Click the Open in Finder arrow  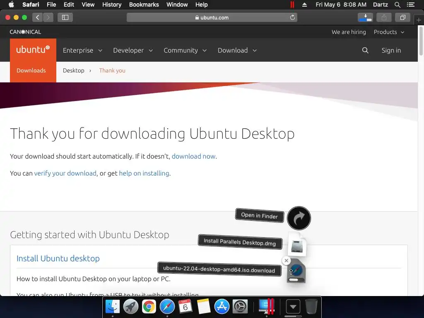(299, 218)
